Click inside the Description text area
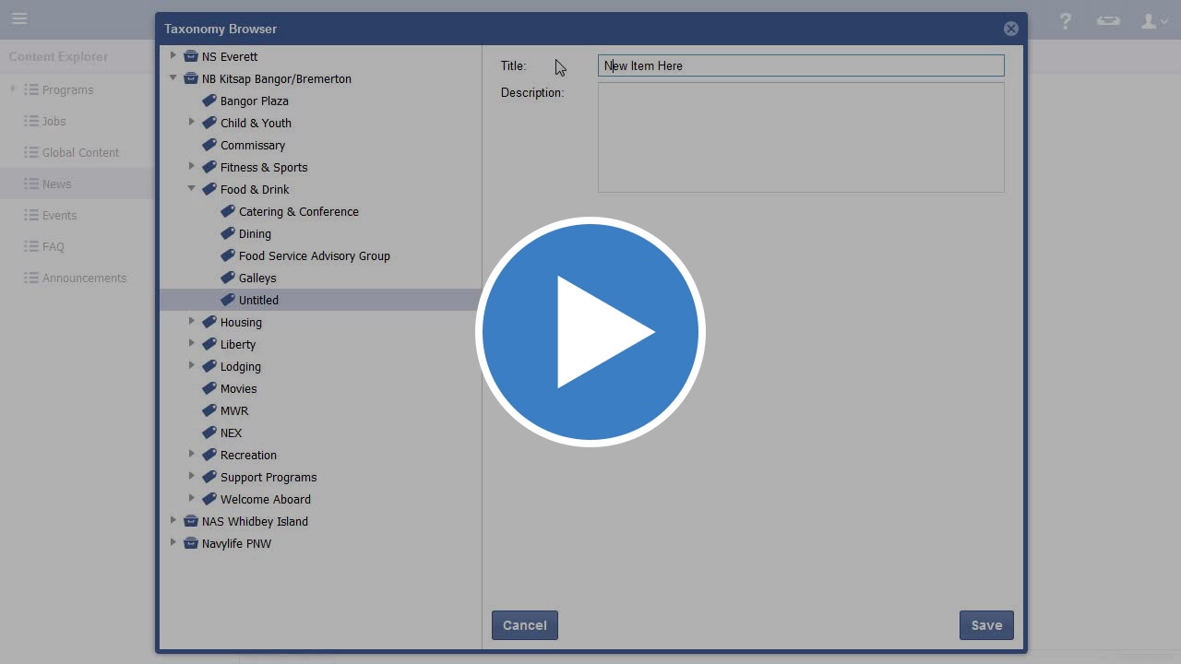This screenshot has height=664, width=1181. (x=800, y=137)
